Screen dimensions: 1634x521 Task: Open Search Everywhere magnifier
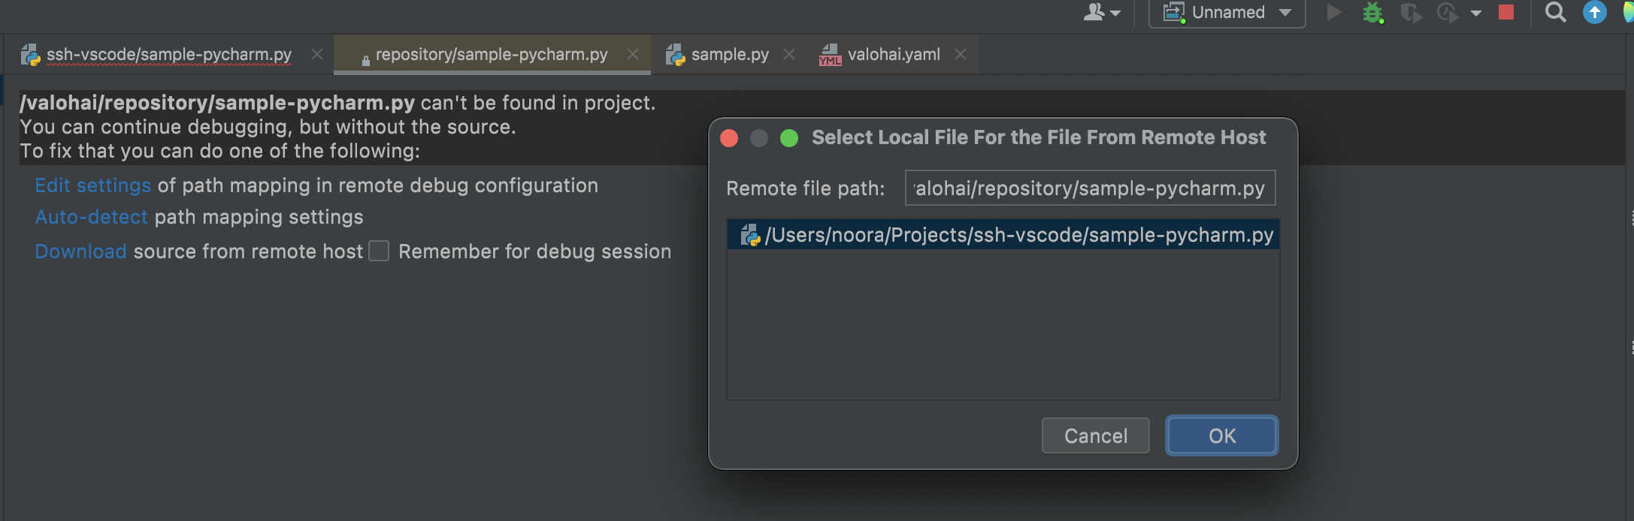click(x=1555, y=13)
